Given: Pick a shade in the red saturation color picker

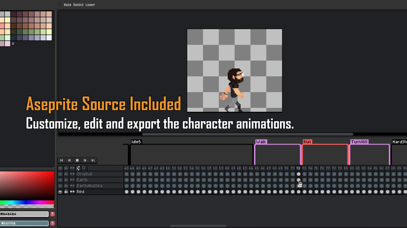Looking at the screenshot, I should pyautogui.click(x=27, y=185).
